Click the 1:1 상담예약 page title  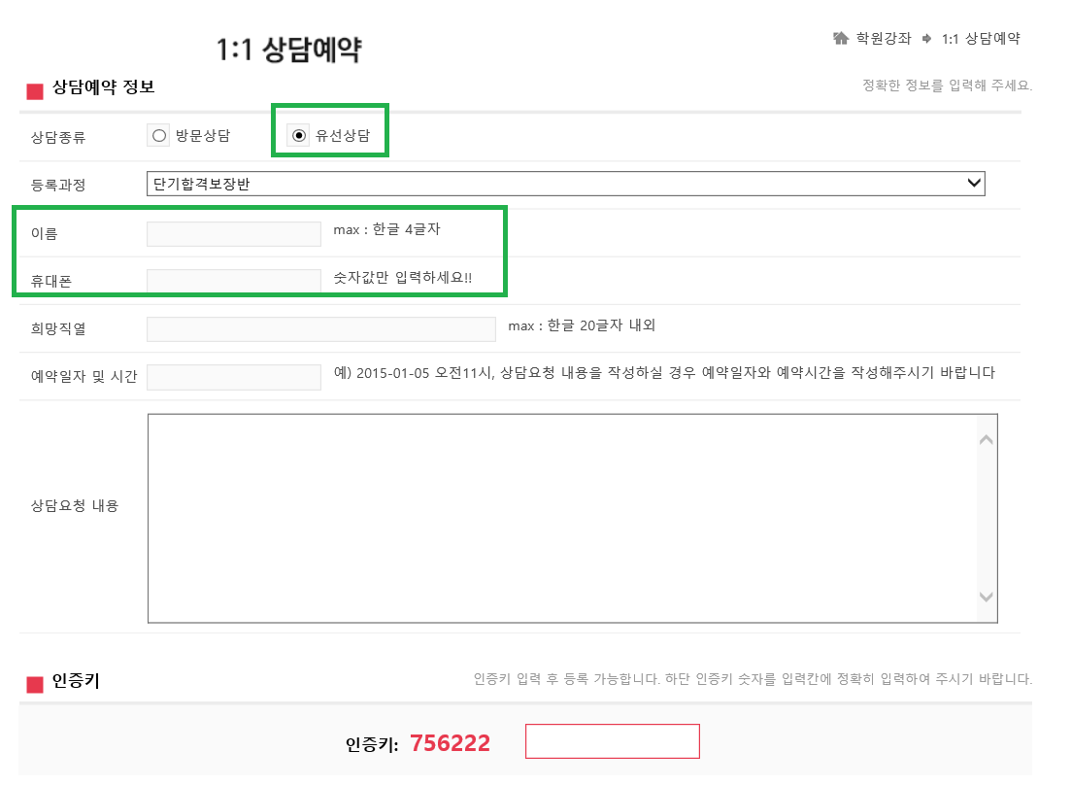(289, 51)
